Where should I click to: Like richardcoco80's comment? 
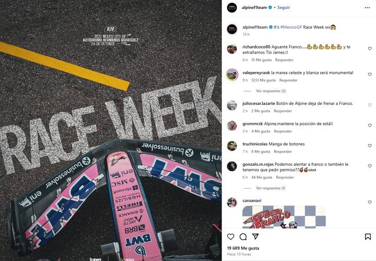click(x=370, y=48)
